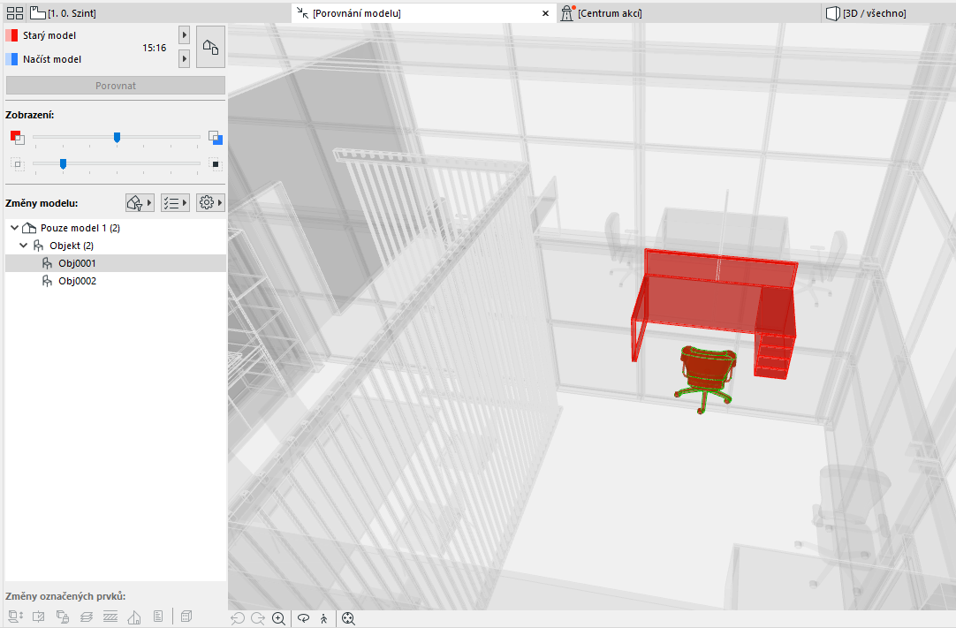Select the Pouze model 1 (2) row

115,227
